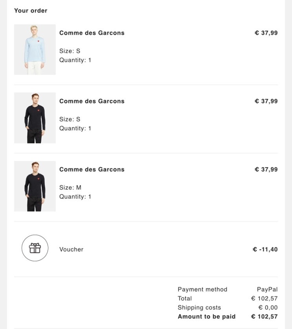Viewport: 292px width, 329px height.
Task: Click the Your order heading
Action: pos(31,11)
